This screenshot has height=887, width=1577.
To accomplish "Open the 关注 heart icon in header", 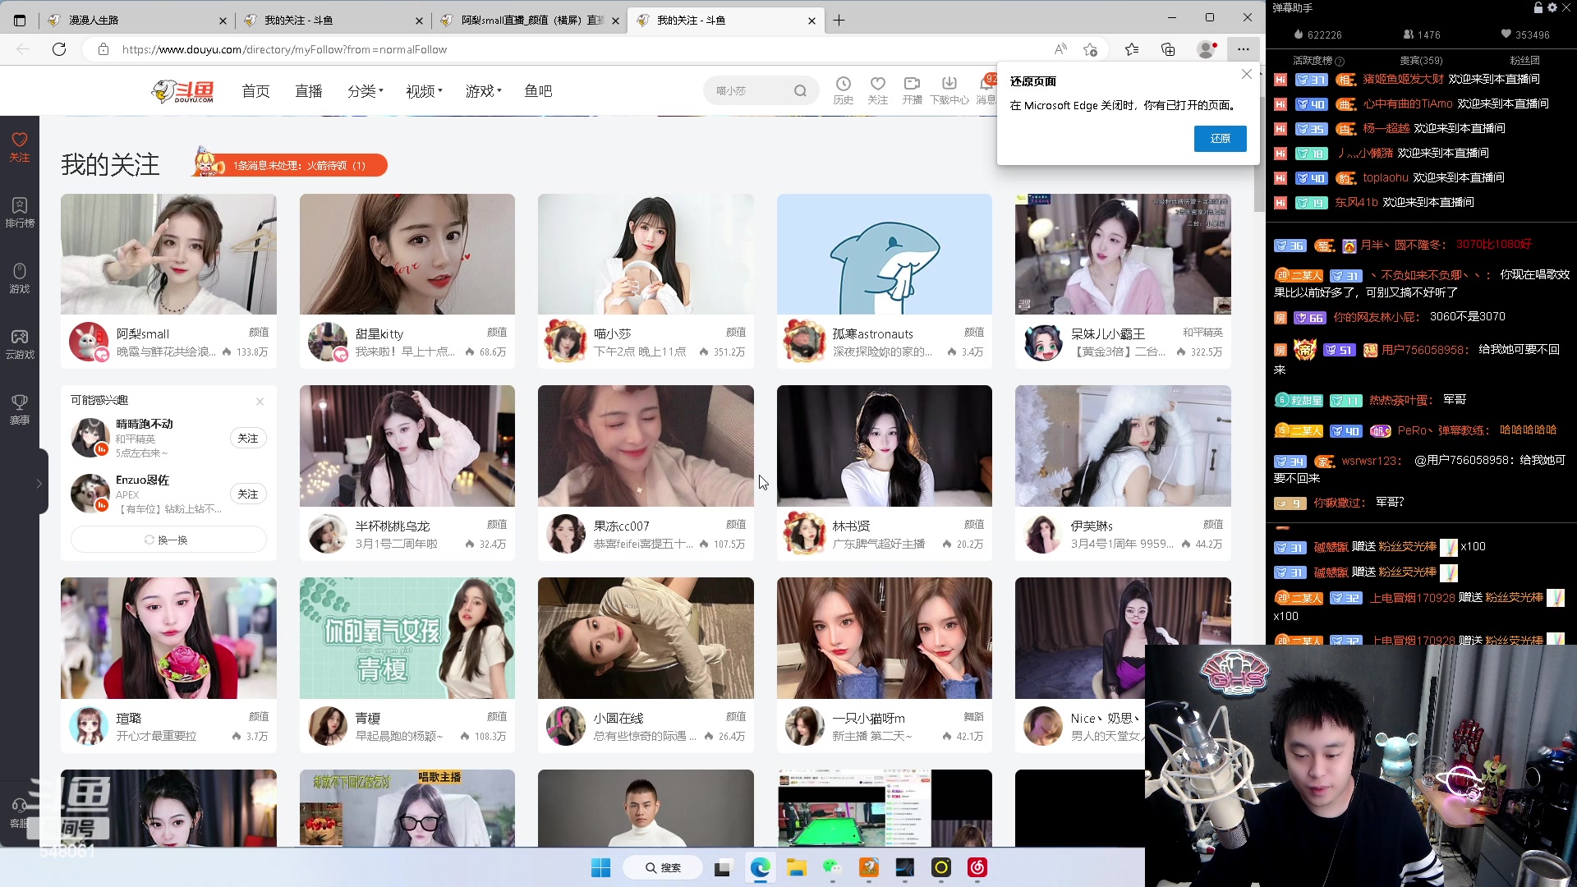I will point(878,90).
